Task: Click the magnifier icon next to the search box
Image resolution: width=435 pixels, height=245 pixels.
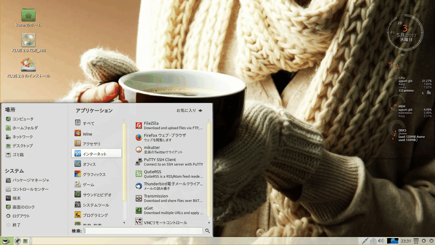Action: click(207, 231)
